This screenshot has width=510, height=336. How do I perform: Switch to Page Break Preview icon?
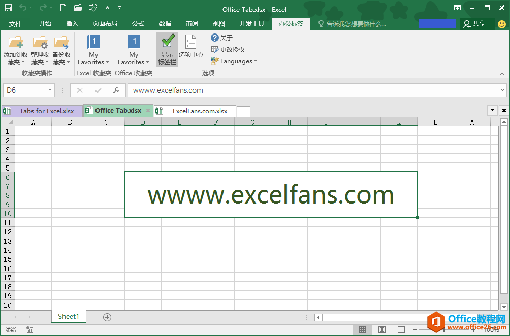(401, 329)
